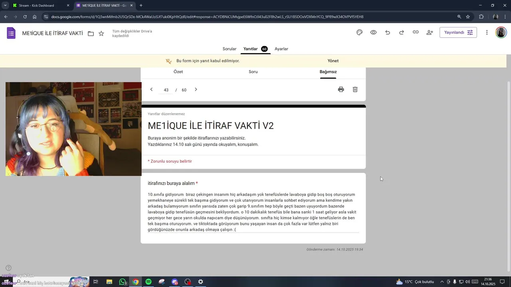Star the ME1İQUE İLE İTİRAF VAKTİ form
Viewport: 511px width, 287px height.
point(101,33)
